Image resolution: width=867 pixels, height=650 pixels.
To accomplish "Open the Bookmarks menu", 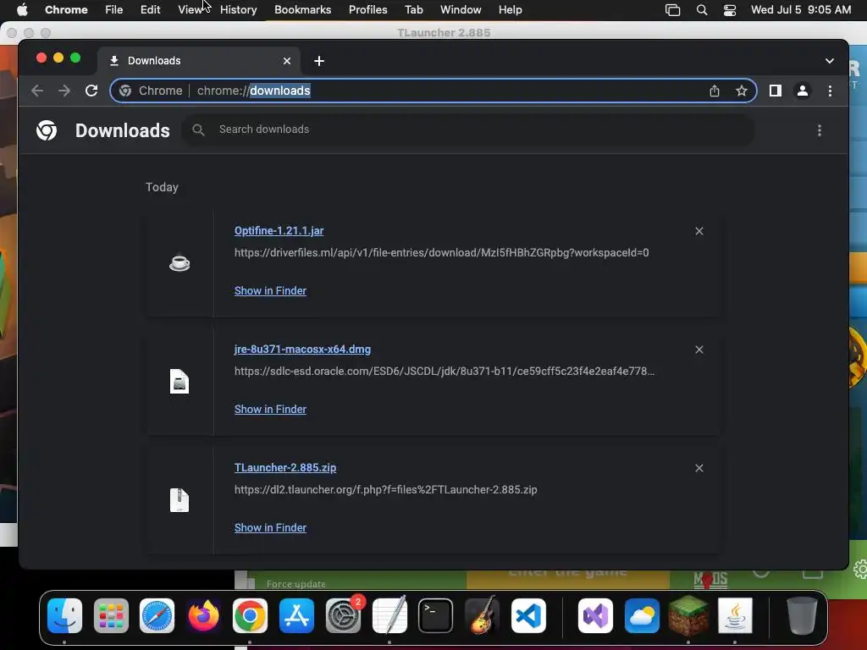I will (x=302, y=10).
